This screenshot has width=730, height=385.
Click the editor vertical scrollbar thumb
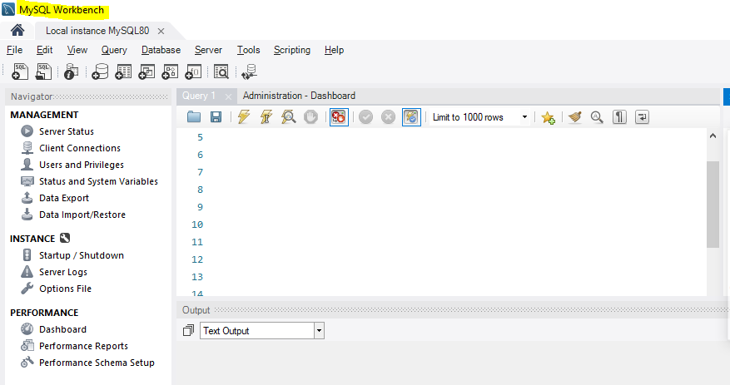pyautogui.click(x=713, y=205)
